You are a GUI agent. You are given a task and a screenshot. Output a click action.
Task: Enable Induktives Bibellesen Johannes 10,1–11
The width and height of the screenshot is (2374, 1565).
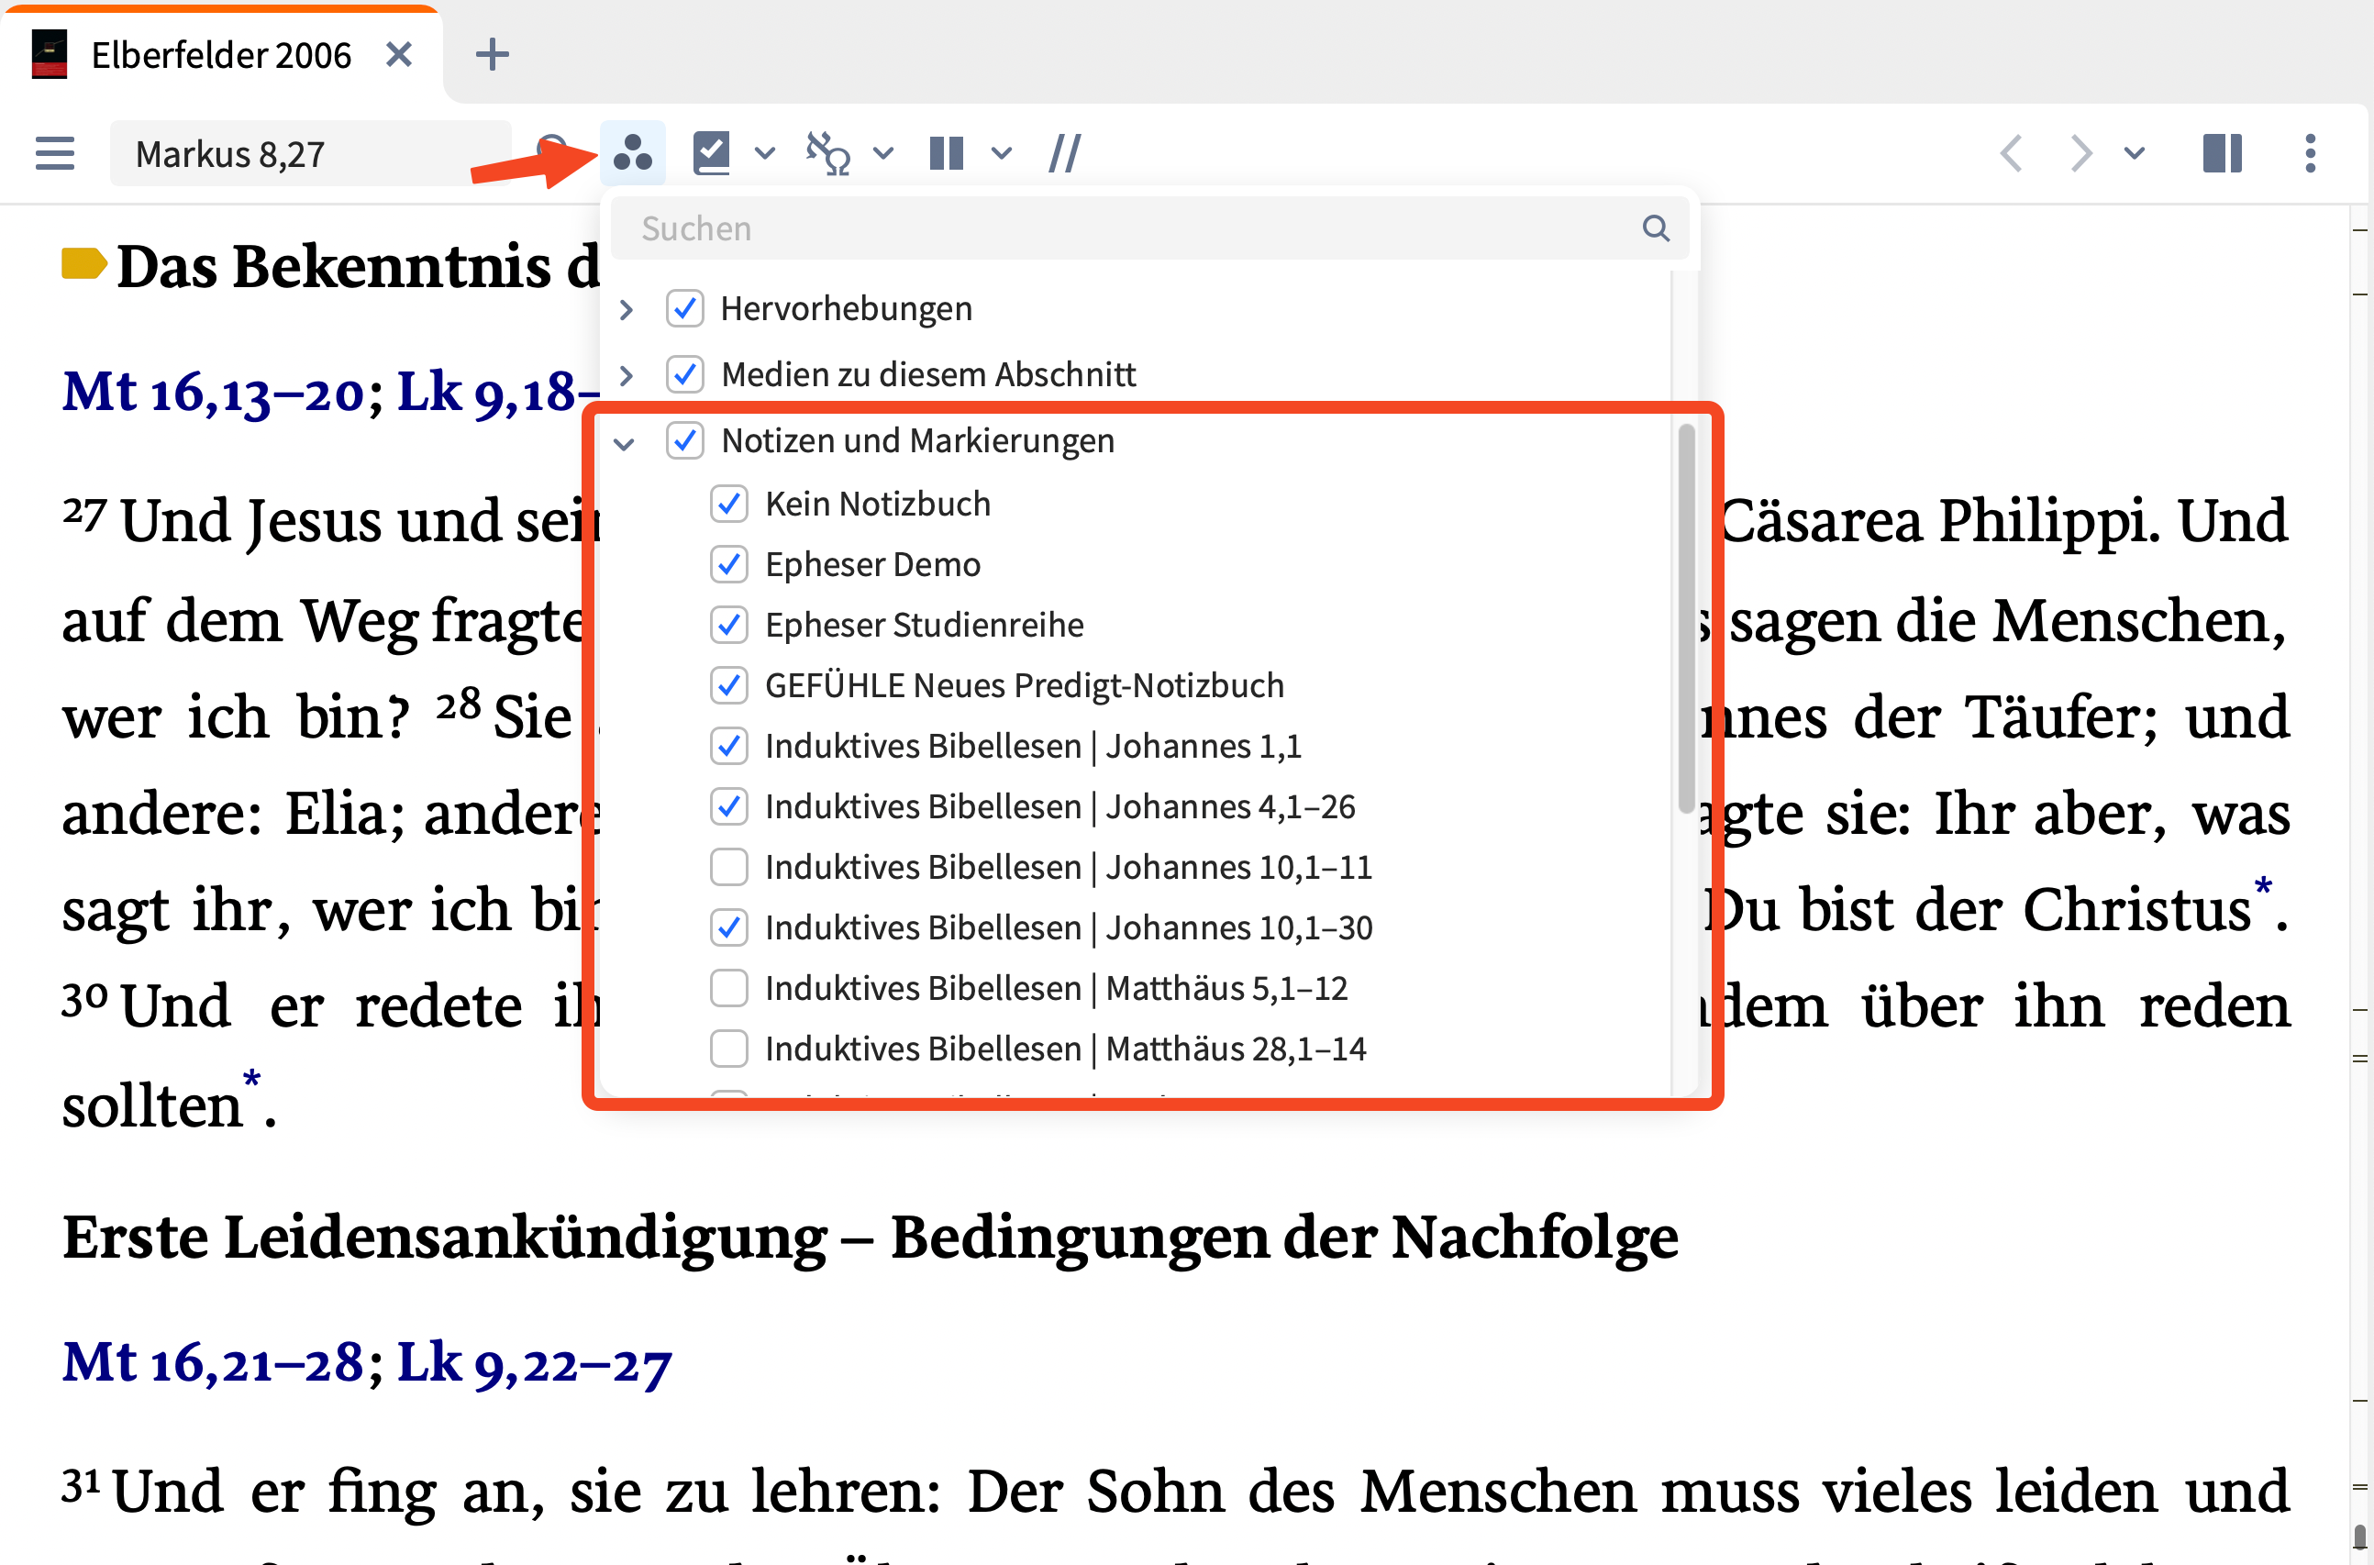pyautogui.click(x=728, y=867)
